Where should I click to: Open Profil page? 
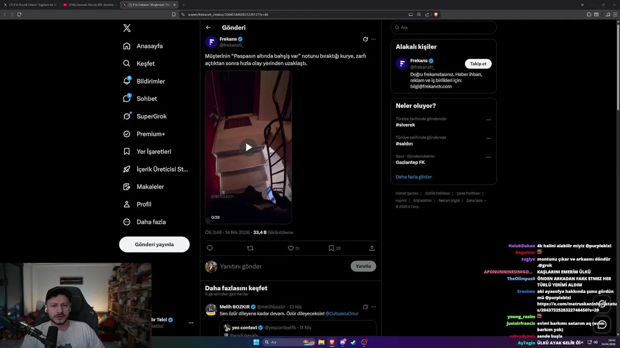(137, 204)
